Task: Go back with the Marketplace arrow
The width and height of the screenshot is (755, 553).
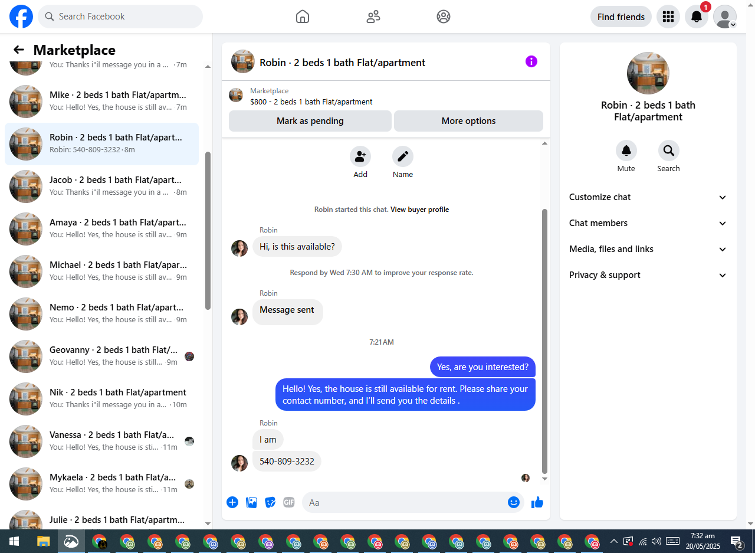Action: click(x=19, y=50)
